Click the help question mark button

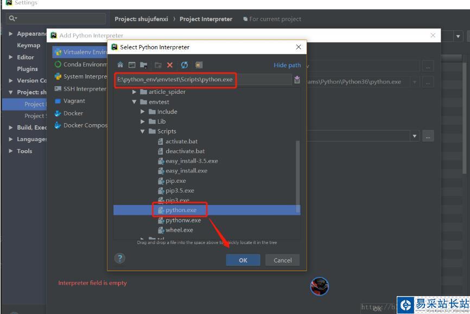point(119,258)
